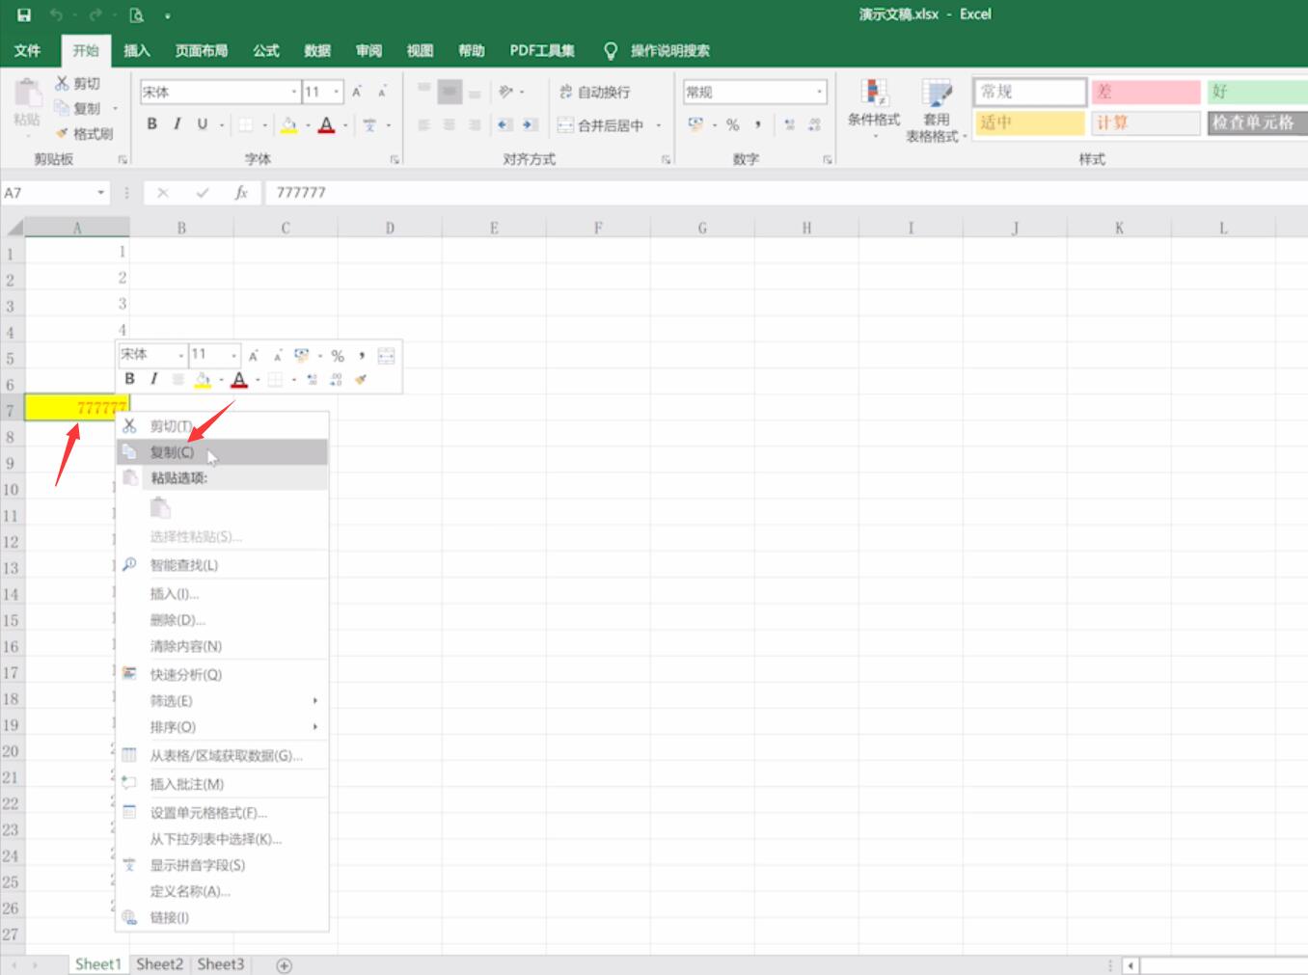Toggle Bold in the mini toolbar
Viewport: 1308px width, 975px height.
(130, 379)
